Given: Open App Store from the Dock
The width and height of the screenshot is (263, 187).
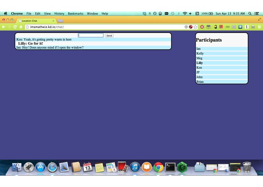Looking at the screenshot, I should point(40,167).
